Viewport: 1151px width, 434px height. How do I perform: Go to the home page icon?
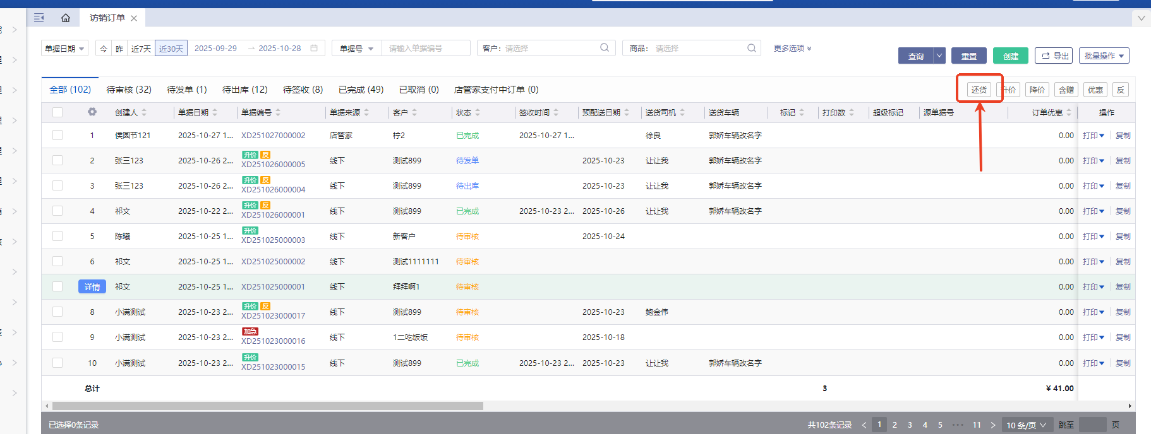66,18
